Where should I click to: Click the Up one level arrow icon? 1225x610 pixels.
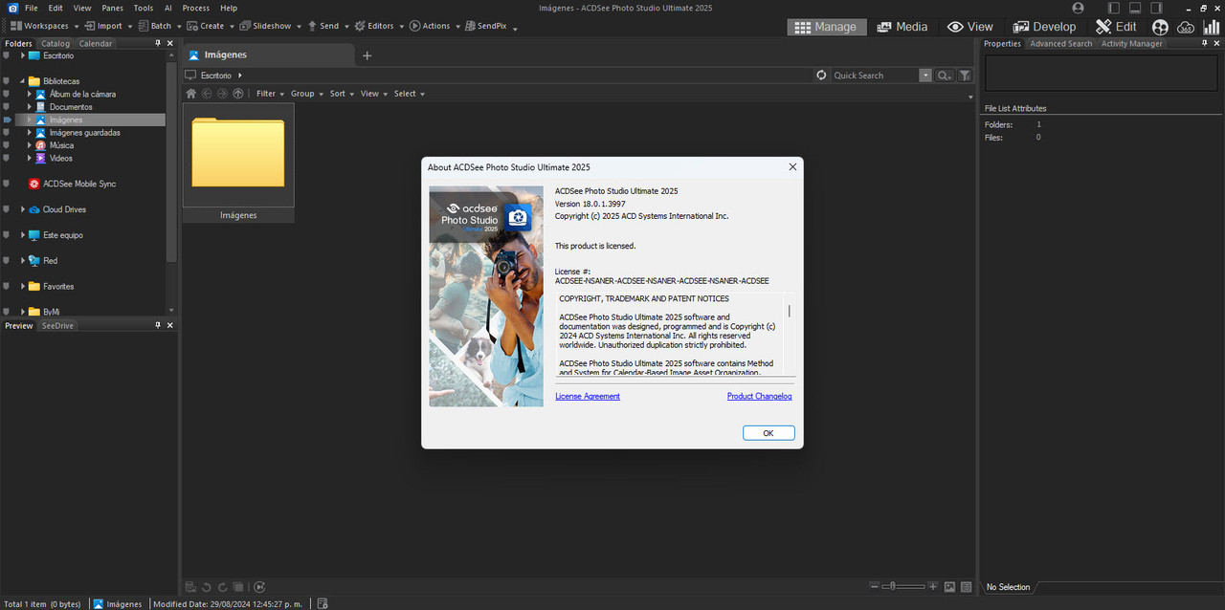(x=238, y=94)
